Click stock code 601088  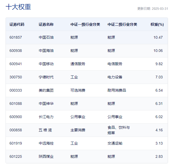point(16,104)
